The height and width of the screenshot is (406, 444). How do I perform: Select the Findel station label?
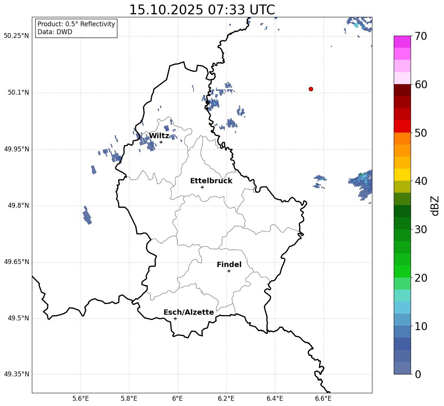[229, 264]
